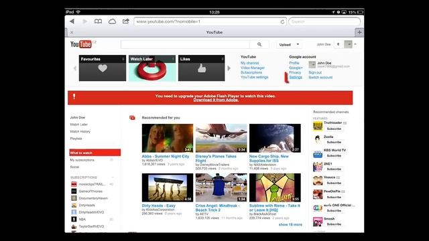Click the YouTube search input field
429x241 pixels.
point(185,44)
